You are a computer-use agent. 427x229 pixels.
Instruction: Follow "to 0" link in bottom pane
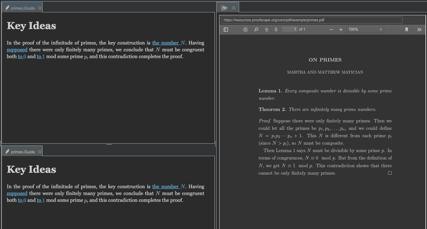[22, 200]
